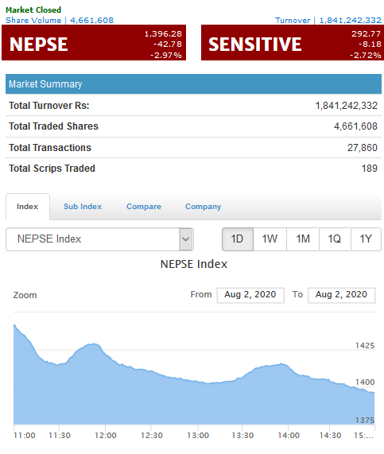Choose the 1W chart range

coord(270,239)
